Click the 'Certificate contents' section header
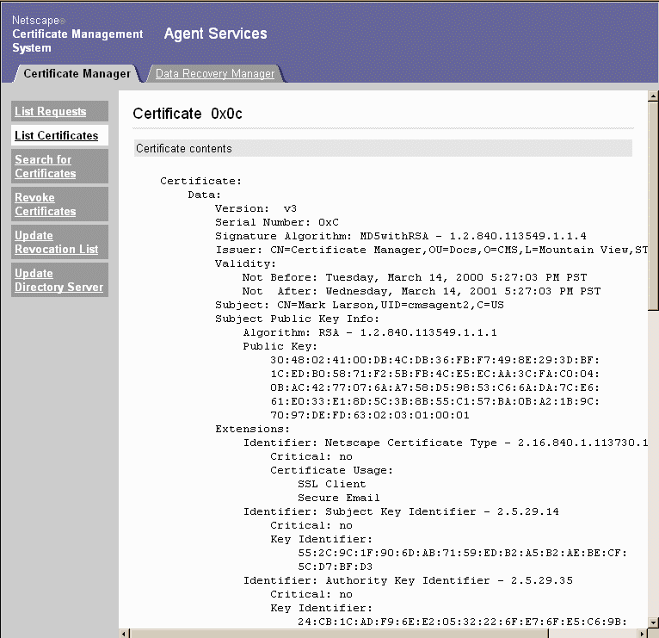 383,148
